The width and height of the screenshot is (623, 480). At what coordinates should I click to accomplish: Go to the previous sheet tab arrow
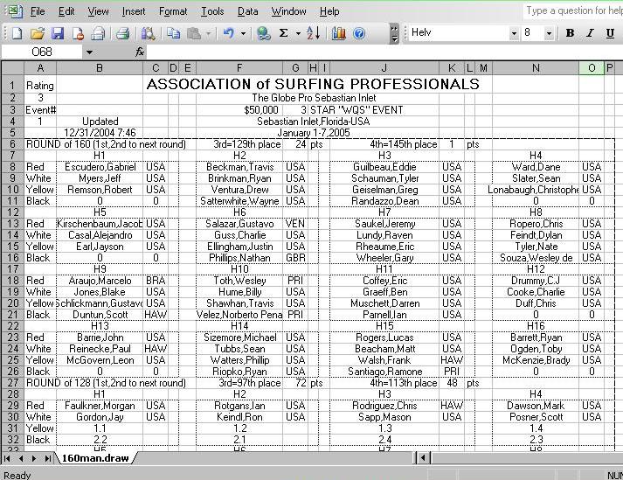pos(21,458)
